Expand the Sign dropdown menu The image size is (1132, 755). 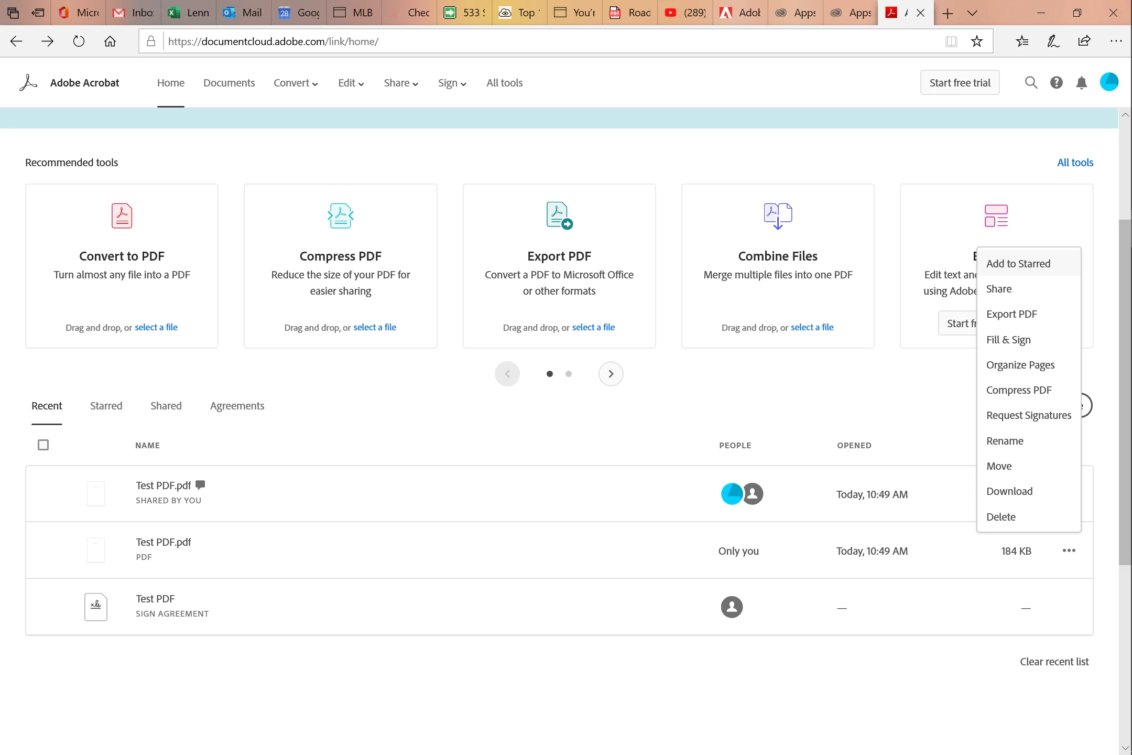coord(452,83)
